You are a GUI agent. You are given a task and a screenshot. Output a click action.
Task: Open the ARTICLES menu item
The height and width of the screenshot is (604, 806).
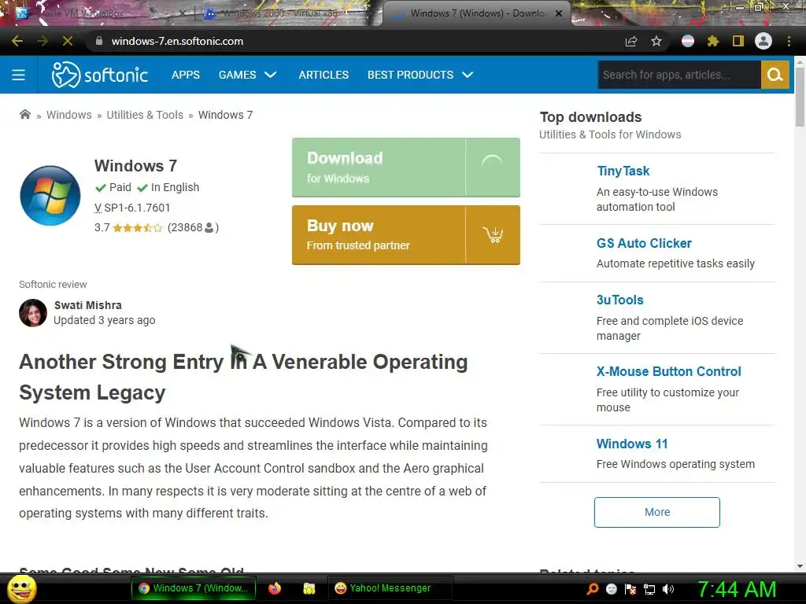324,75
